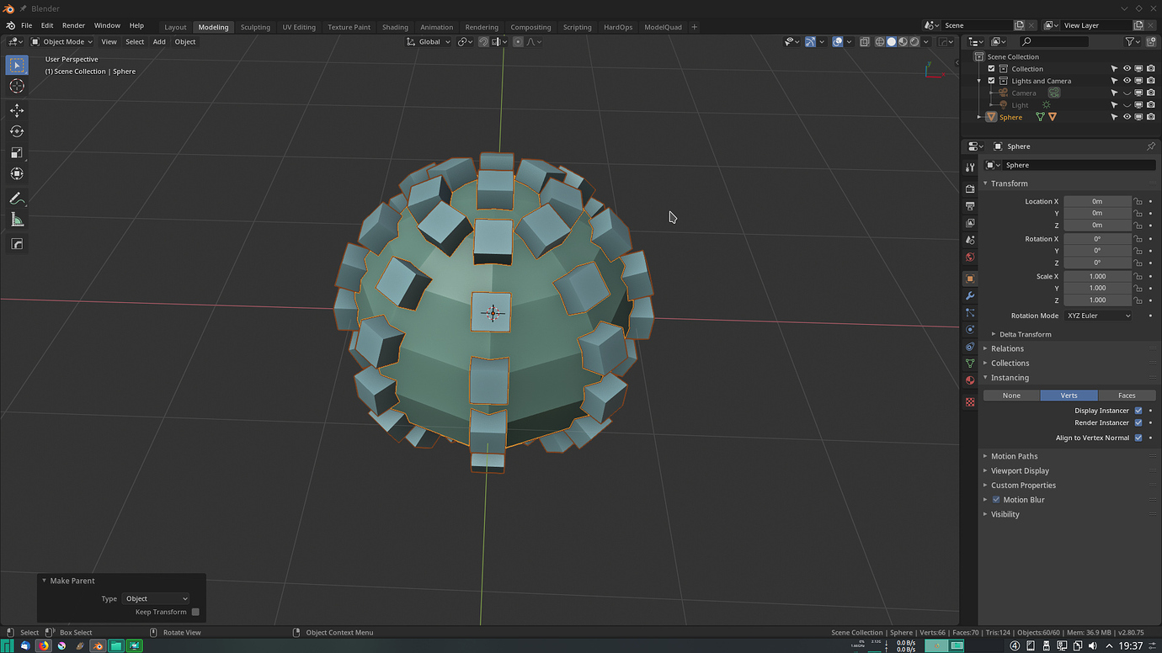The width and height of the screenshot is (1162, 653).
Task: Select the Scale tool
Action: click(x=16, y=152)
